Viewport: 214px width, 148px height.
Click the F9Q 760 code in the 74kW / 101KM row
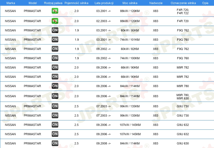tap(183, 40)
